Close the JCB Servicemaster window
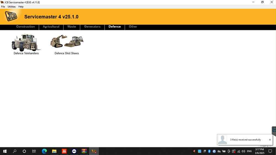 tap(272, 2)
